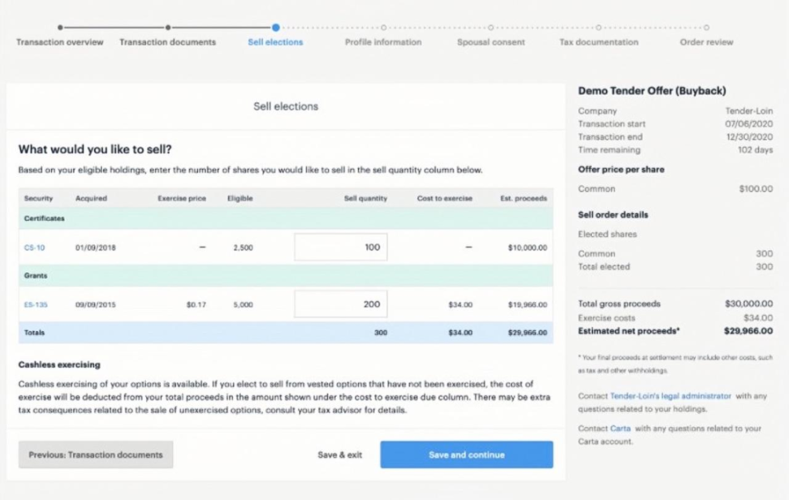Click Save & exit
Screen dimensions: 789x500
pos(339,455)
